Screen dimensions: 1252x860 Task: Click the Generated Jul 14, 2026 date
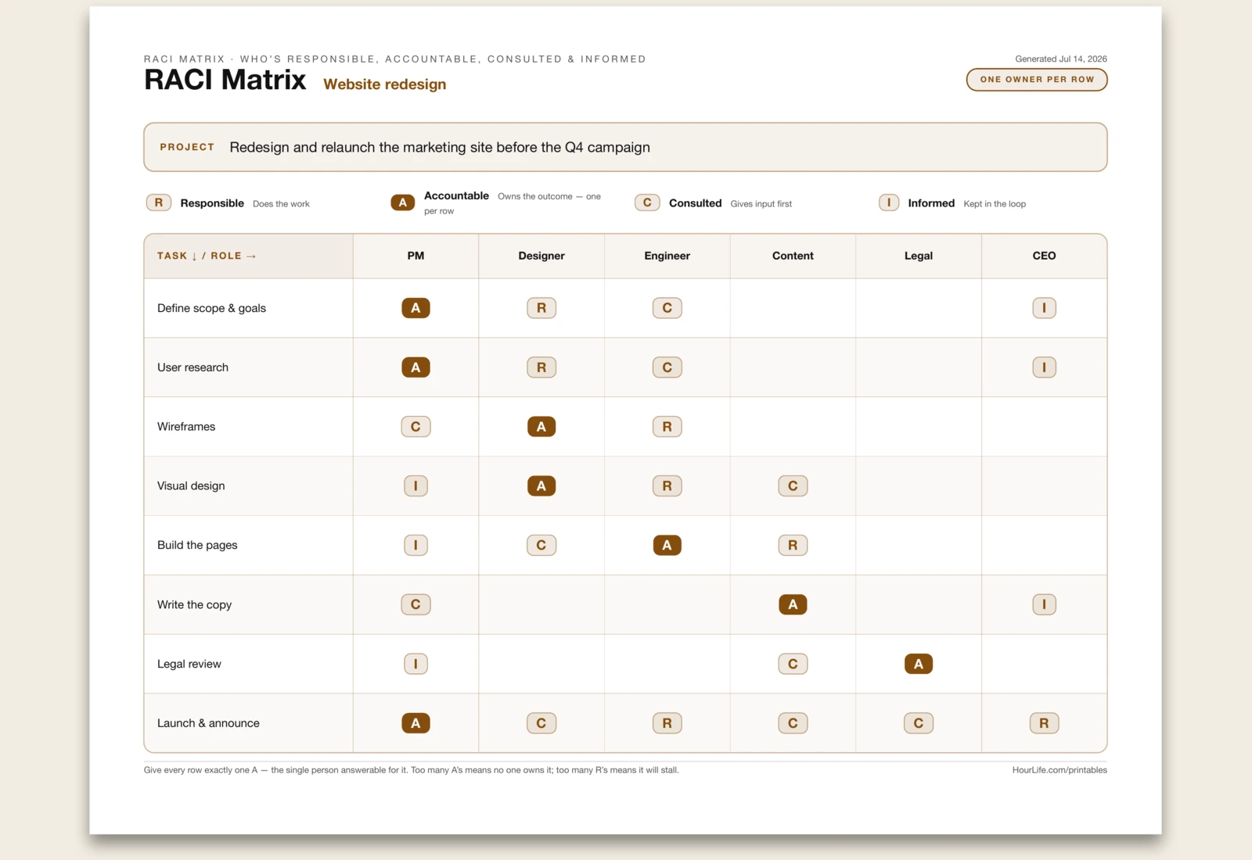[1061, 59]
